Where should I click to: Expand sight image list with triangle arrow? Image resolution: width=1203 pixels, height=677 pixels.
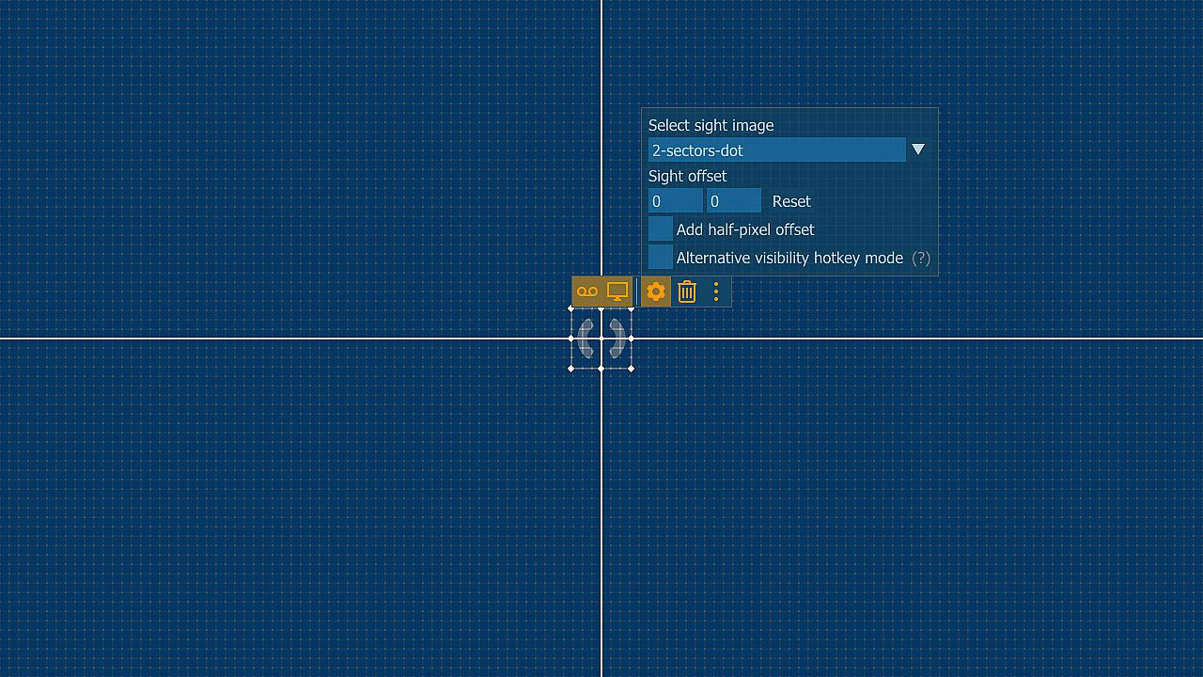click(x=918, y=150)
